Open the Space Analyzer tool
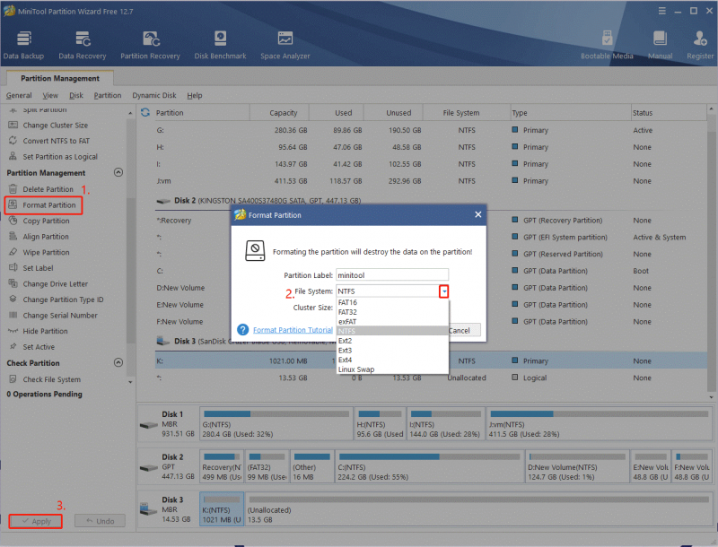This screenshot has height=547, width=718. (x=285, y=45)
